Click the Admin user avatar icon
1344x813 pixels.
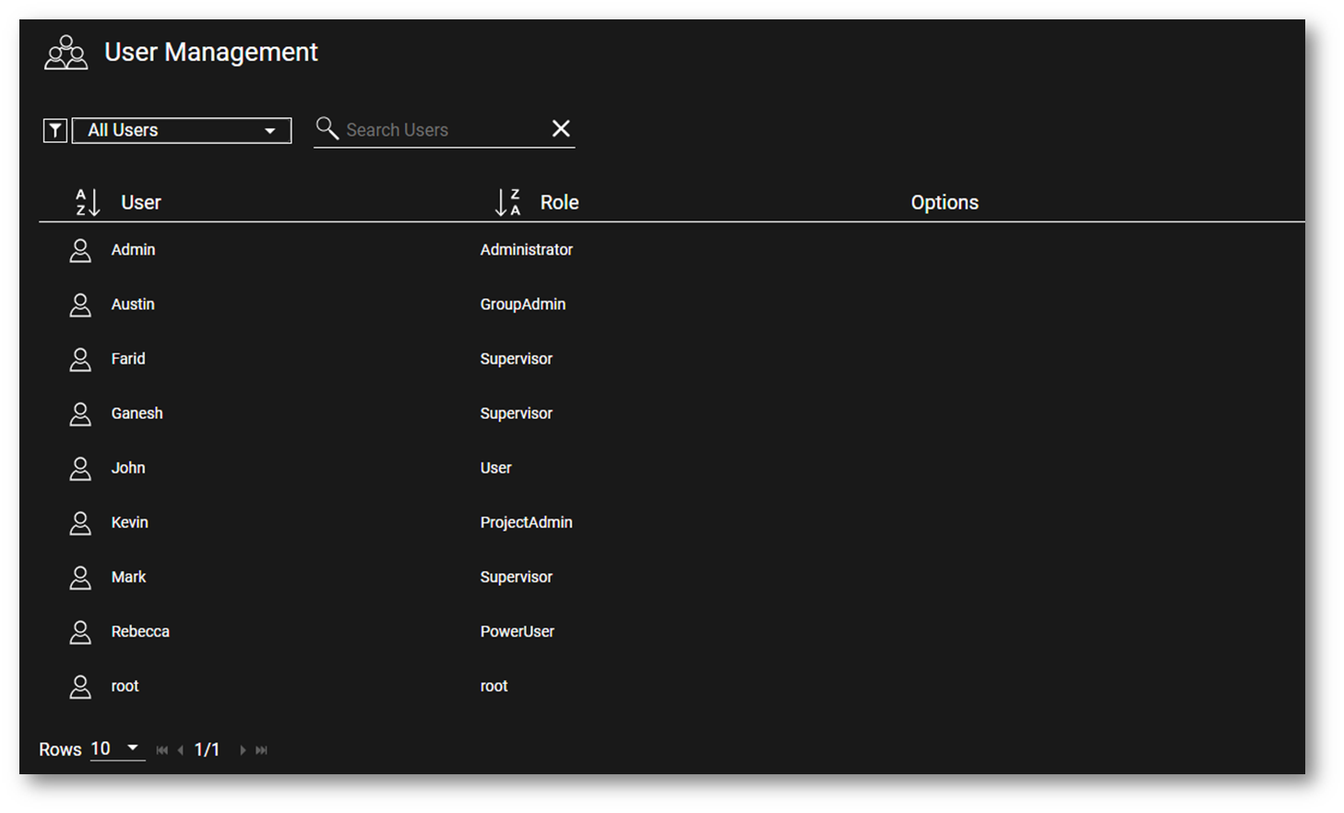[x=80, y=250]
